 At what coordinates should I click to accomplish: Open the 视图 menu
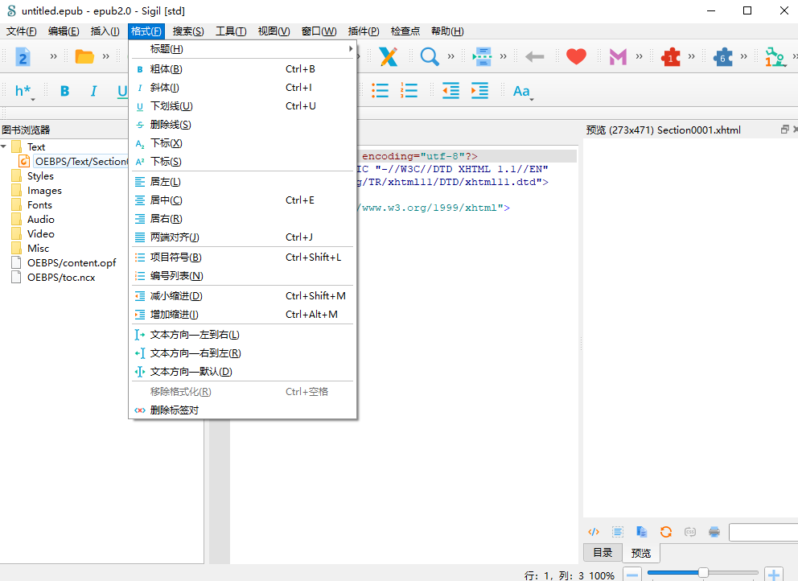273,31
